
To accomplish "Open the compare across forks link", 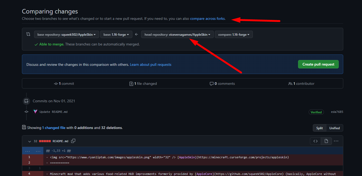I will 207,18.
